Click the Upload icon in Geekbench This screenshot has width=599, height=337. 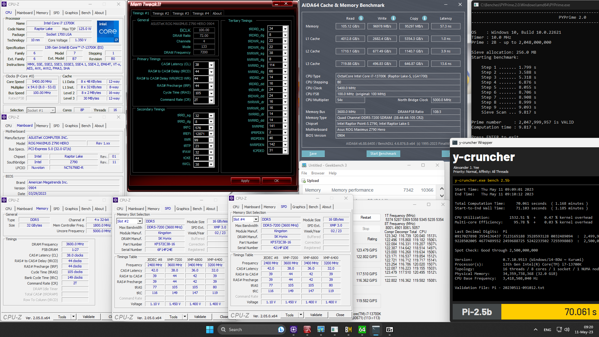click(304, 181)
